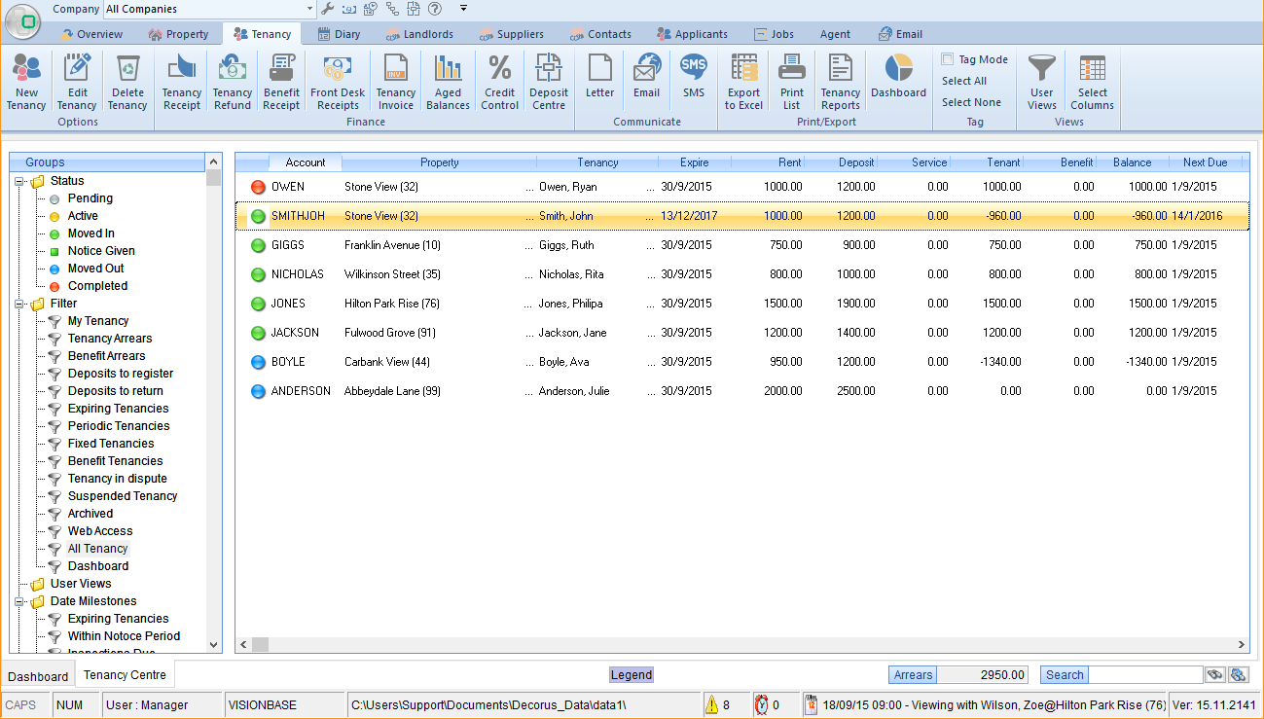Click the alarm clock reminders icon
Viewport: 1264px width, 719px height.
(762, 704)
